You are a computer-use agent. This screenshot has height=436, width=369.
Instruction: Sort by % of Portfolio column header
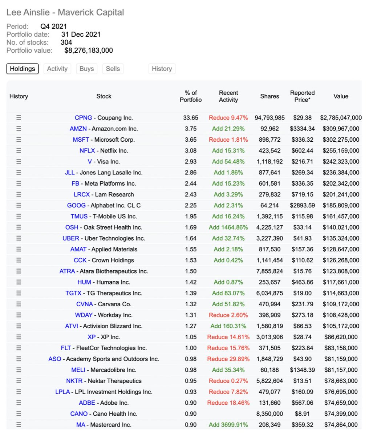(x=191, y=96)
